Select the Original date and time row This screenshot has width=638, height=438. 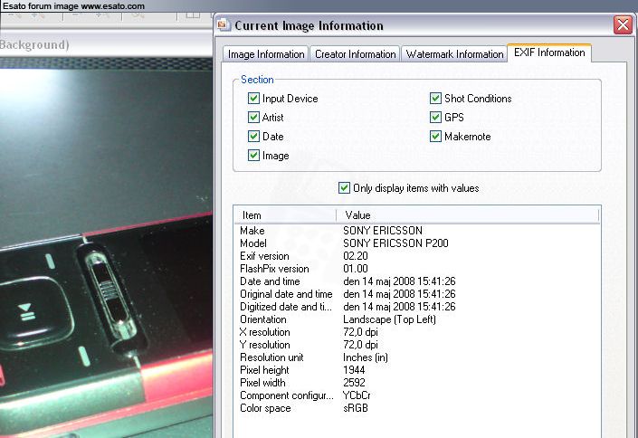click(x=417, y=293)
